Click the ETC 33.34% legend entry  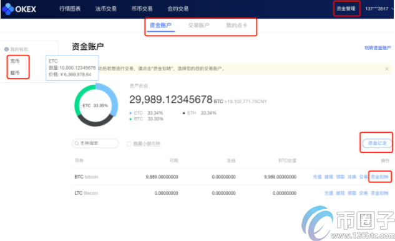coord(146,113)
